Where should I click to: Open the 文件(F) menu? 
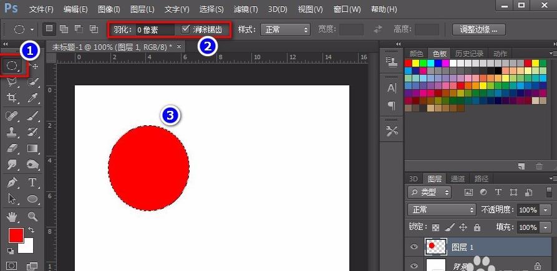(41, 9)
